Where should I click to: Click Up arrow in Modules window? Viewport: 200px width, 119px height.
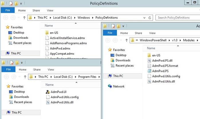pos(126,40)
